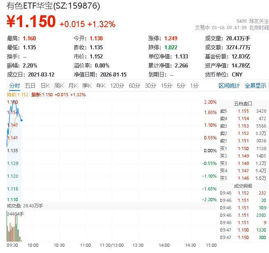The height and width of the screenshot is (253, 269).
Task: Select the 30分 interval tab
Action: [x=150, y=86]
